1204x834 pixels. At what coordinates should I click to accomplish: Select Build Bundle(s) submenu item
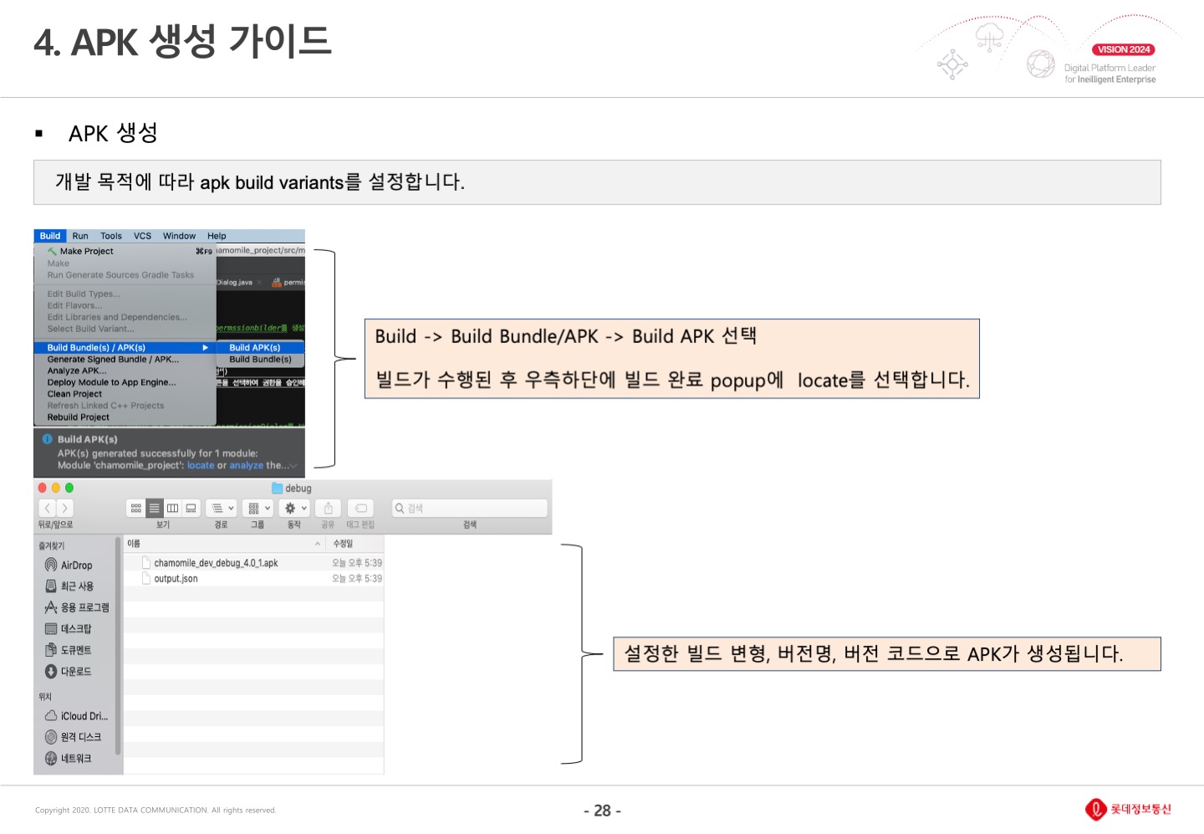260,359
